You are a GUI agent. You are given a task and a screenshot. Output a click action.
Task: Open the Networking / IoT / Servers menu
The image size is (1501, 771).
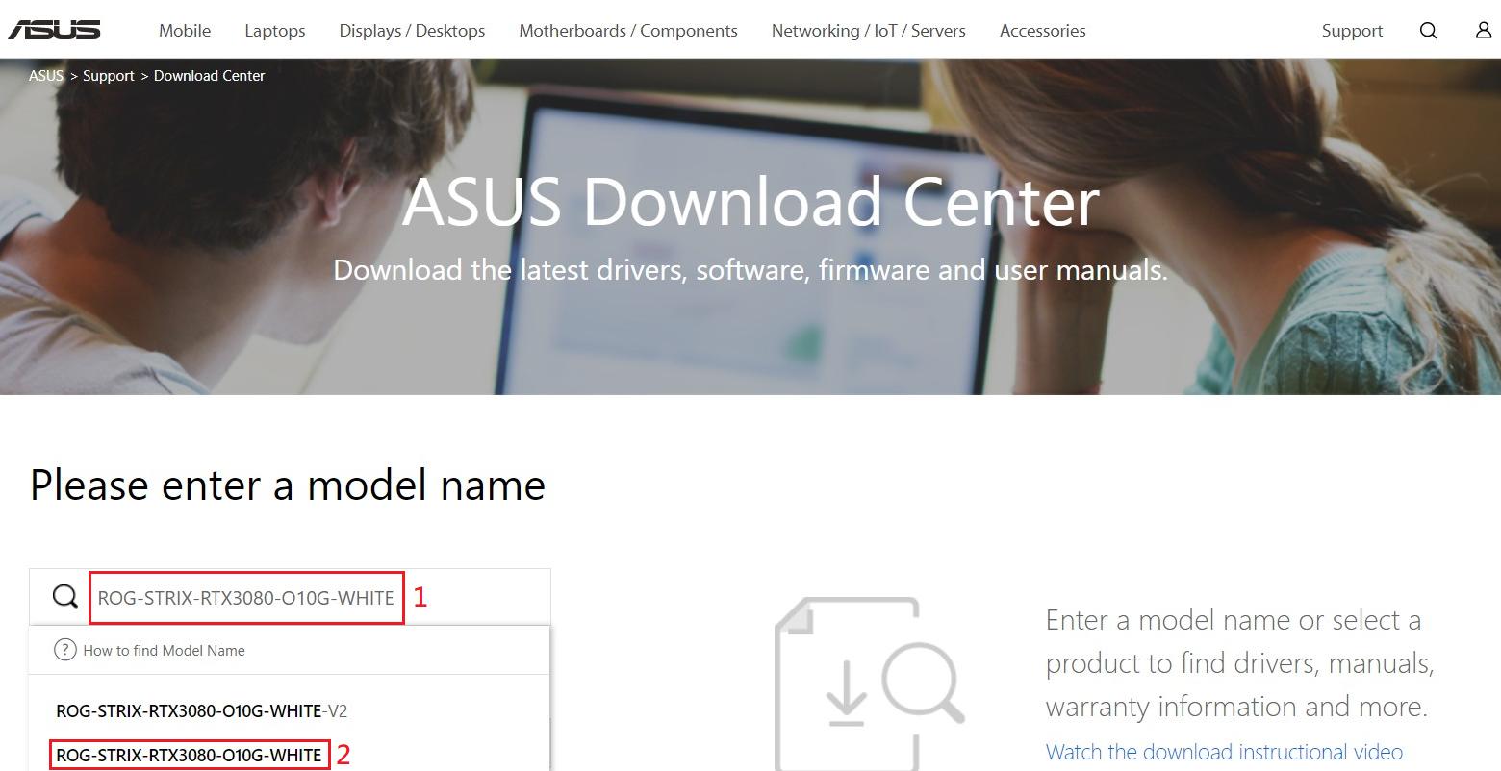[x=868, y=31]
